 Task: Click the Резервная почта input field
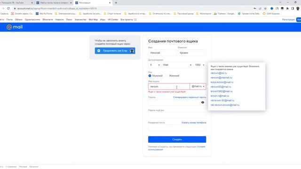point(177,128)
